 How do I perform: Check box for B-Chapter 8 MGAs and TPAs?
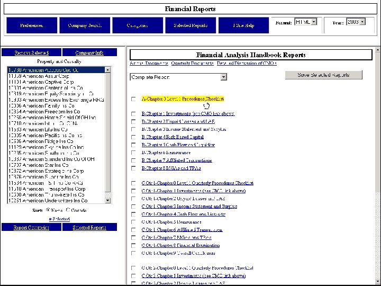tap(133, 168)
